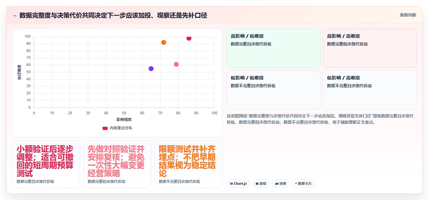
Task: Click caption 数据完整但决策代价高 under the pink card
Action: tap(106, 182)
